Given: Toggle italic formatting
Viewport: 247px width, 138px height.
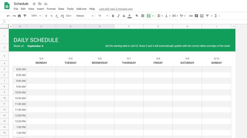Looking at the screenshot, I should point(118,16).
